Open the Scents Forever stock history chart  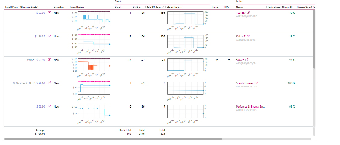click(x=185, y=88)
